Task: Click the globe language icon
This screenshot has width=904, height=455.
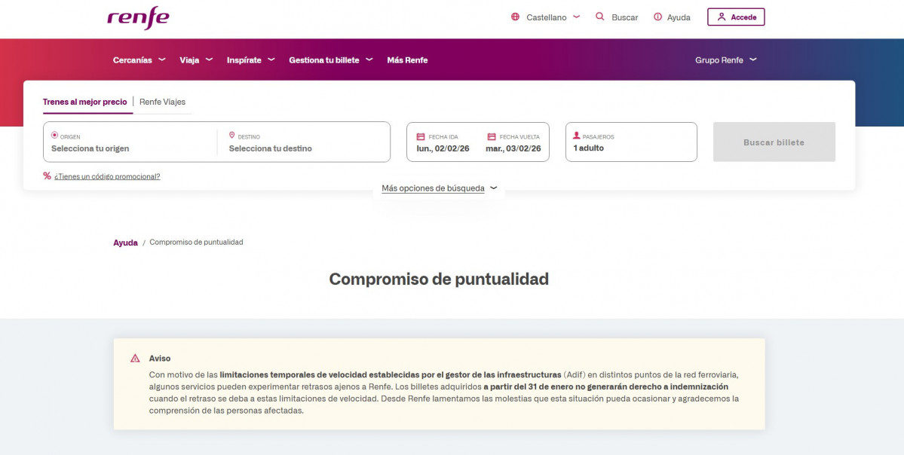Action: [516, 17]
